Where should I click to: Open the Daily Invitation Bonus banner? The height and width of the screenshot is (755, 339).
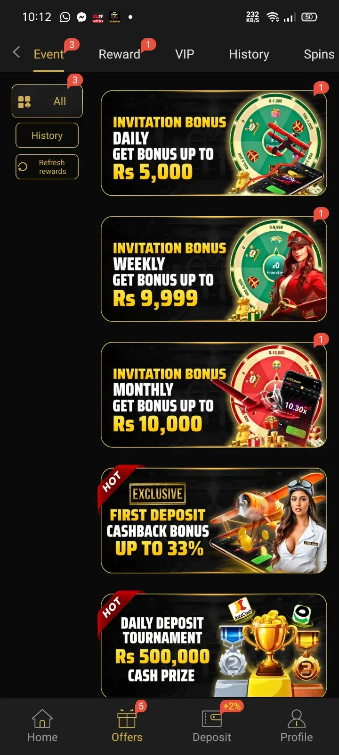coord(214,143)
